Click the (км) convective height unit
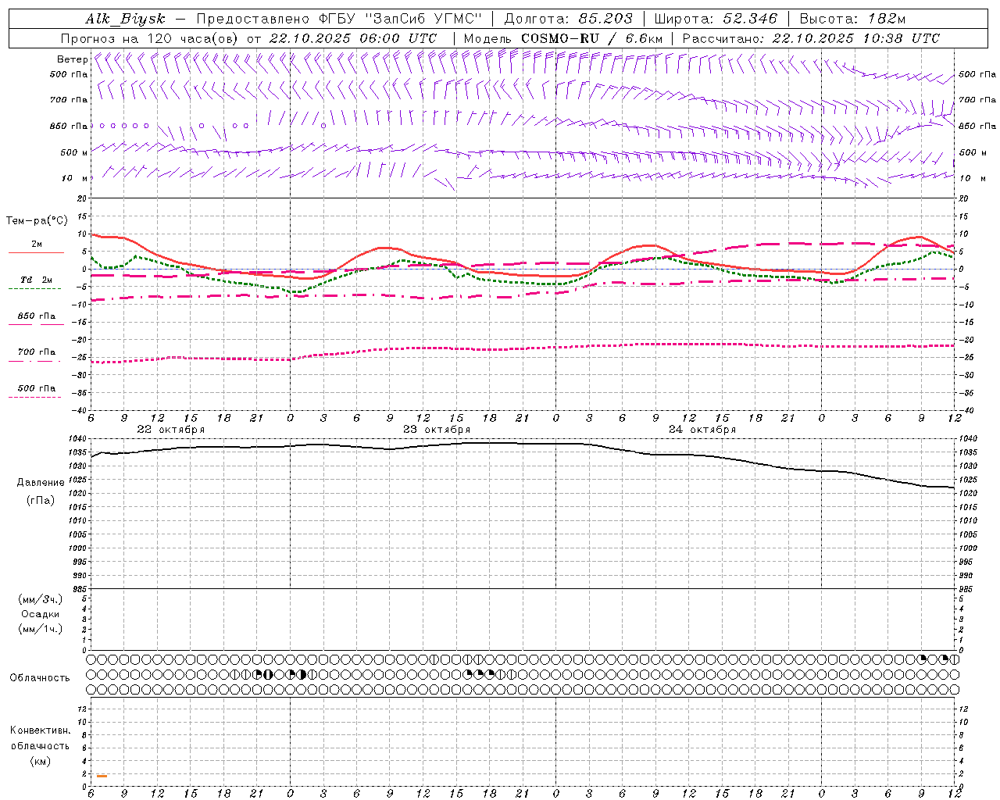This screenshot has height=800, width=1000. [41, 761]
